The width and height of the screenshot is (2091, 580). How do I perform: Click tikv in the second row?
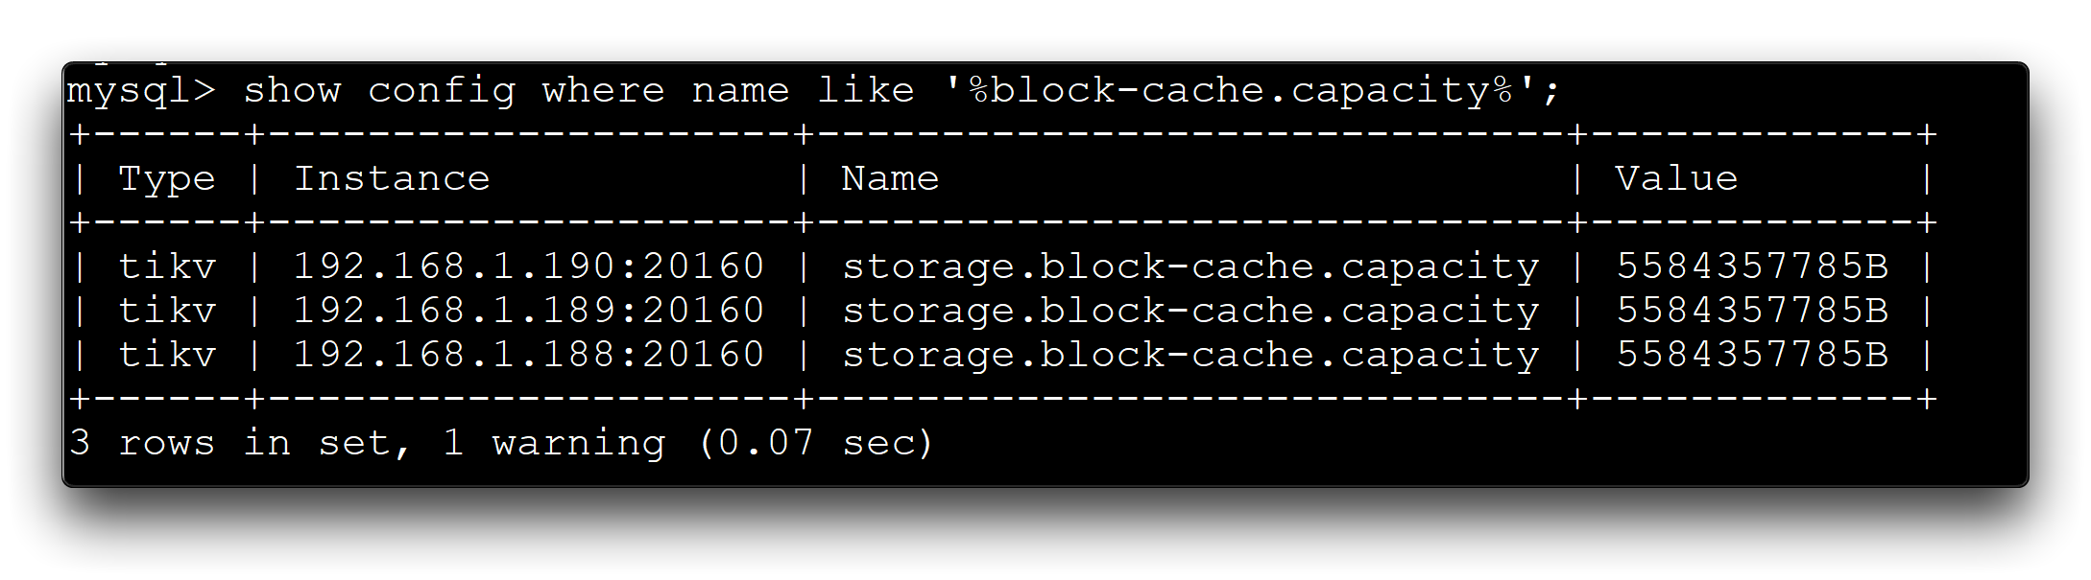tap(167, 311)
